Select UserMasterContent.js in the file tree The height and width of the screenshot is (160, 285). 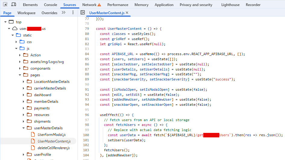point(54,141)
